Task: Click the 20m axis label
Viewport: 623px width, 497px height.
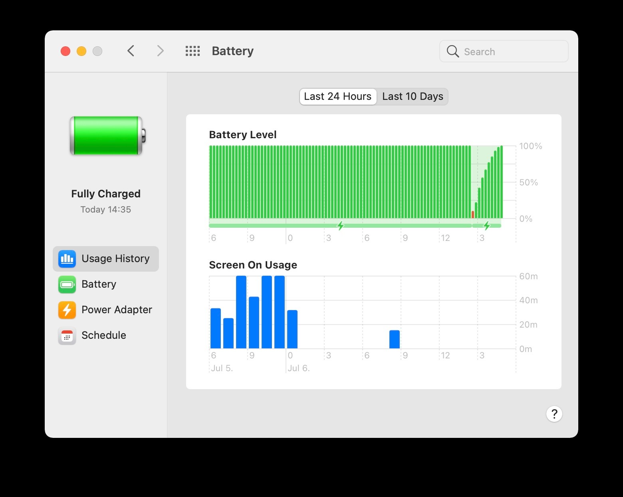Action: point(528,325)
